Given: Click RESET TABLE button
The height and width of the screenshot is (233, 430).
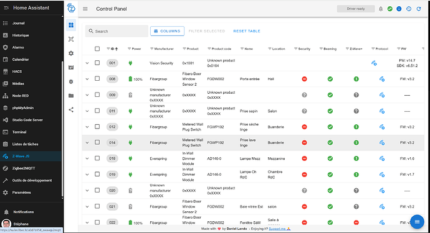Looking at the screenshot, I should coord(247,31).
